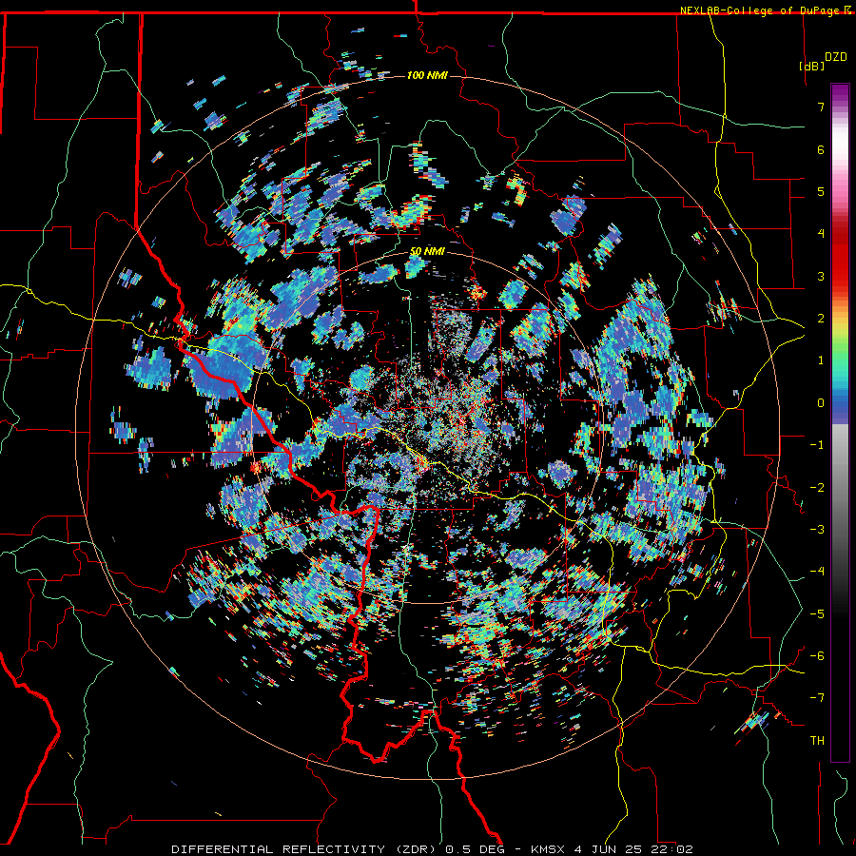The width and height of the screenshot is (856, 856).
Task: Click the 2 value on the color scale
Action: (821, 319)
